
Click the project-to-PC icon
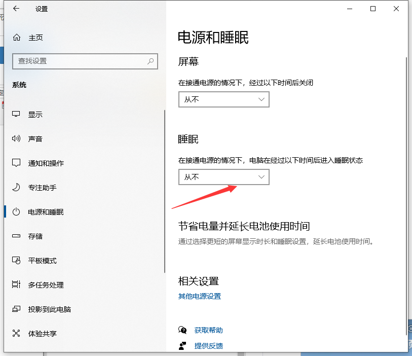tap(16, 309)
